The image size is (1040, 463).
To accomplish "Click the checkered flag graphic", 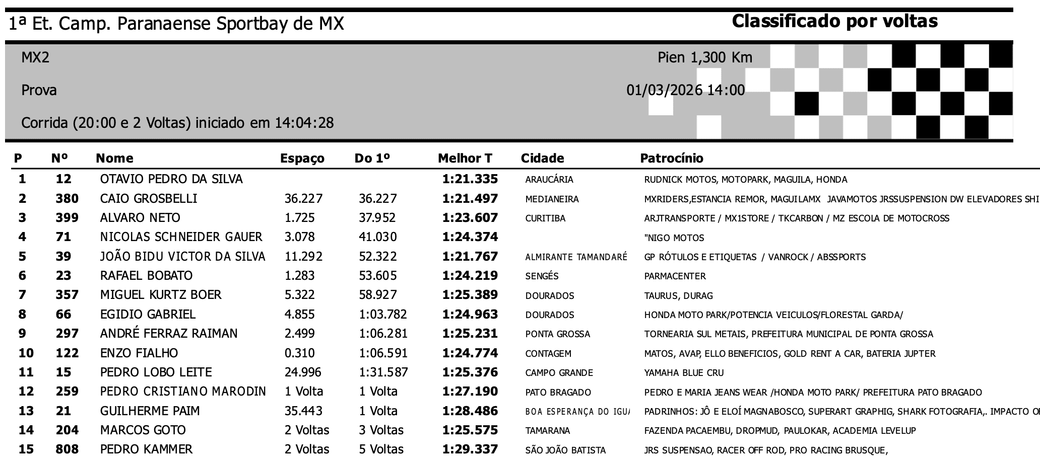I will pos(891,92).
